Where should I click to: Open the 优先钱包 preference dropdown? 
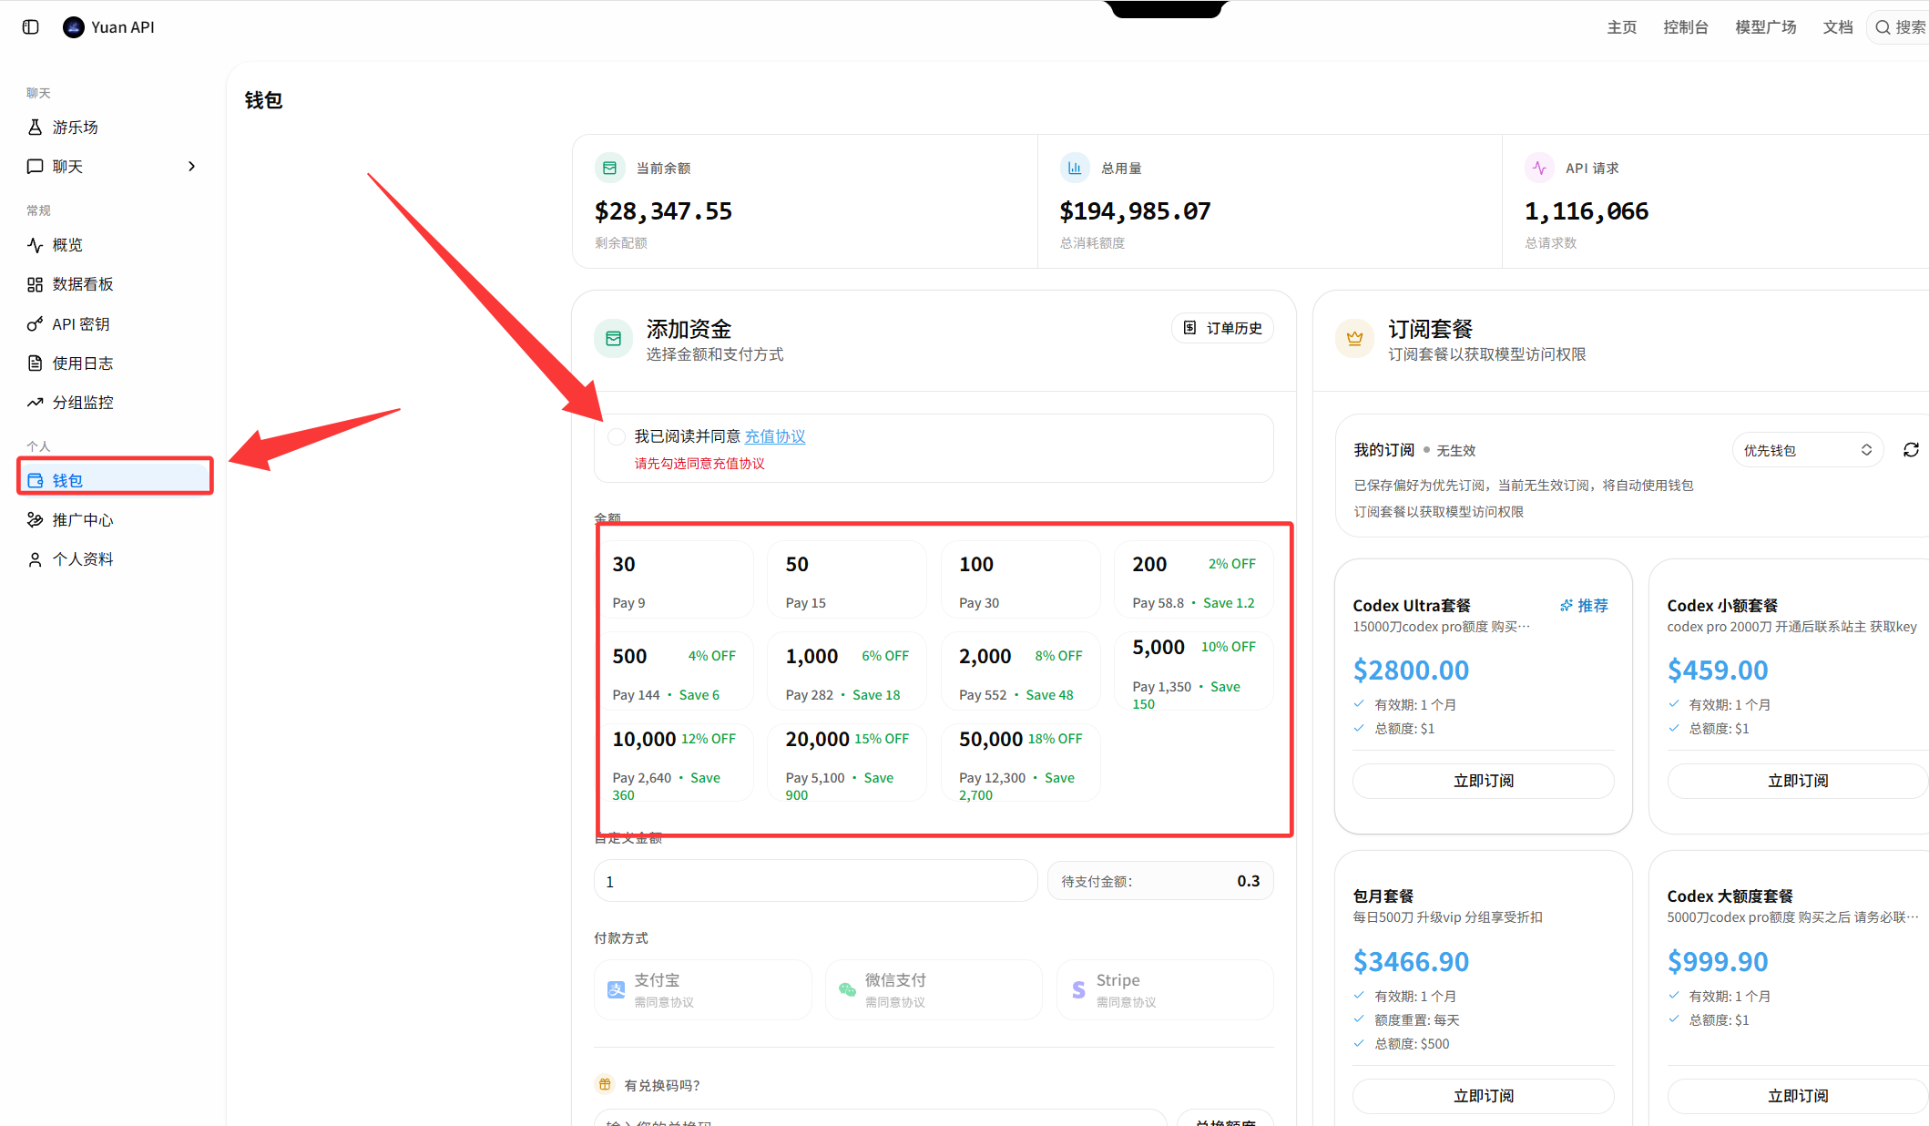coord(1807,450)
